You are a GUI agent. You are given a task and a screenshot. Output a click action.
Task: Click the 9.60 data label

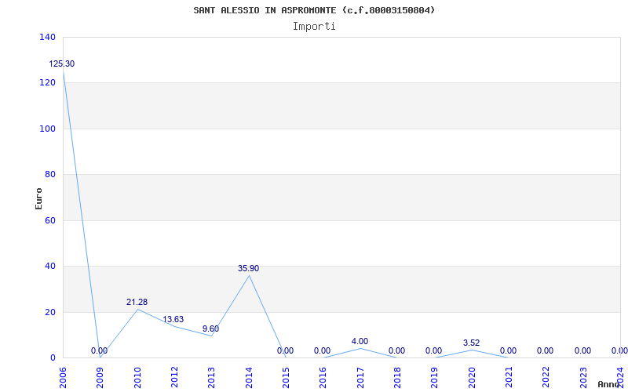[x=210, y=328]
